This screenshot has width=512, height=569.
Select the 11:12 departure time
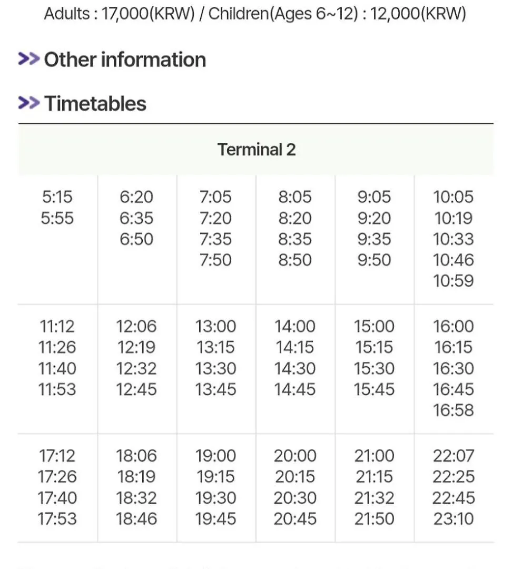(x=57, y=326)
